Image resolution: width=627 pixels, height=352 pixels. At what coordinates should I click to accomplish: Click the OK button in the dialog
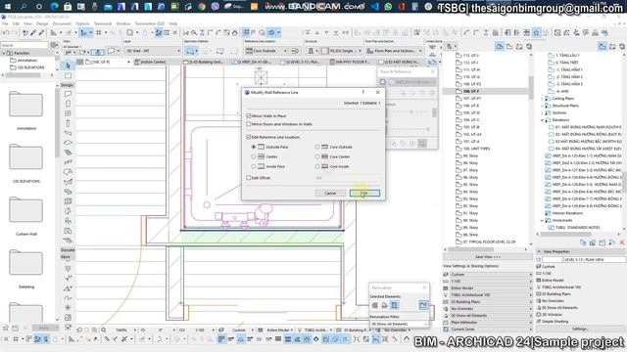364,194
